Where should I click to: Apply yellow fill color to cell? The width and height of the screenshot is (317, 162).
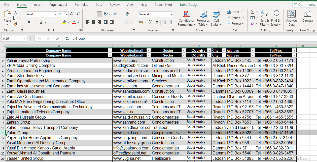64,22
